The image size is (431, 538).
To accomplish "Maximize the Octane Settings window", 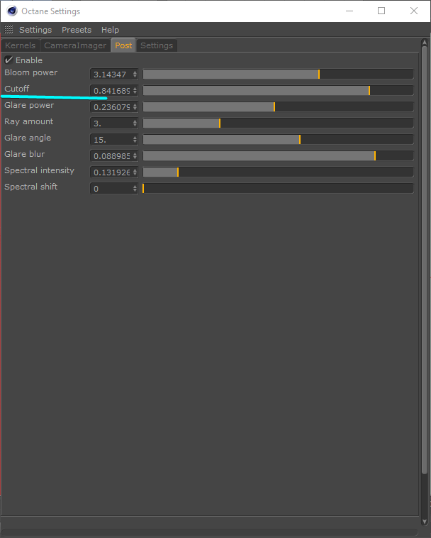I will (x=381, y=11).
